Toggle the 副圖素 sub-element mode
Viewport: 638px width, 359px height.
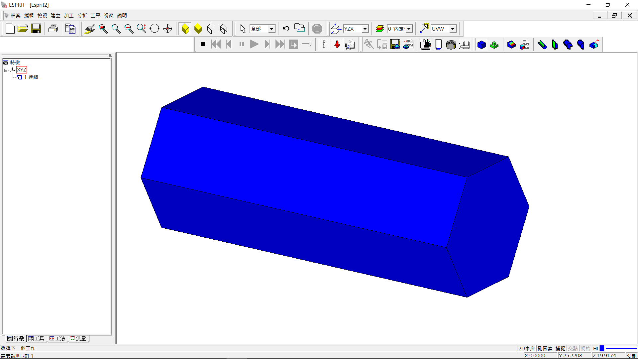(545, 348)
